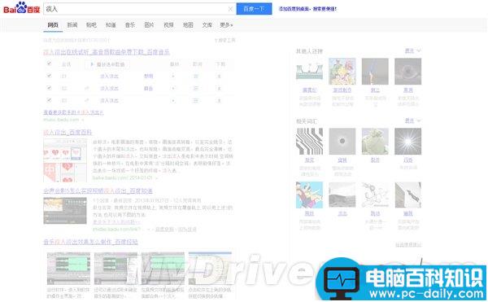The width and height of the screenshot is (488, 302).
Task: Click the add-Baidu-to-desktop link beside search button
Action: point(307,9)
